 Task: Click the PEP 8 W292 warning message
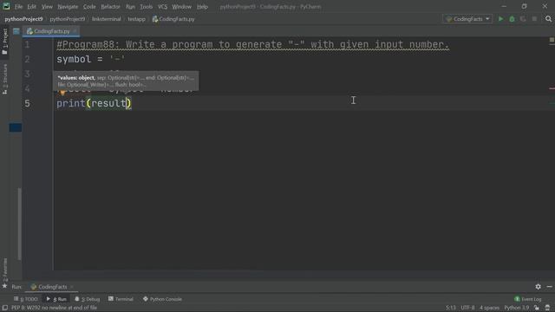tap(54, 308)
